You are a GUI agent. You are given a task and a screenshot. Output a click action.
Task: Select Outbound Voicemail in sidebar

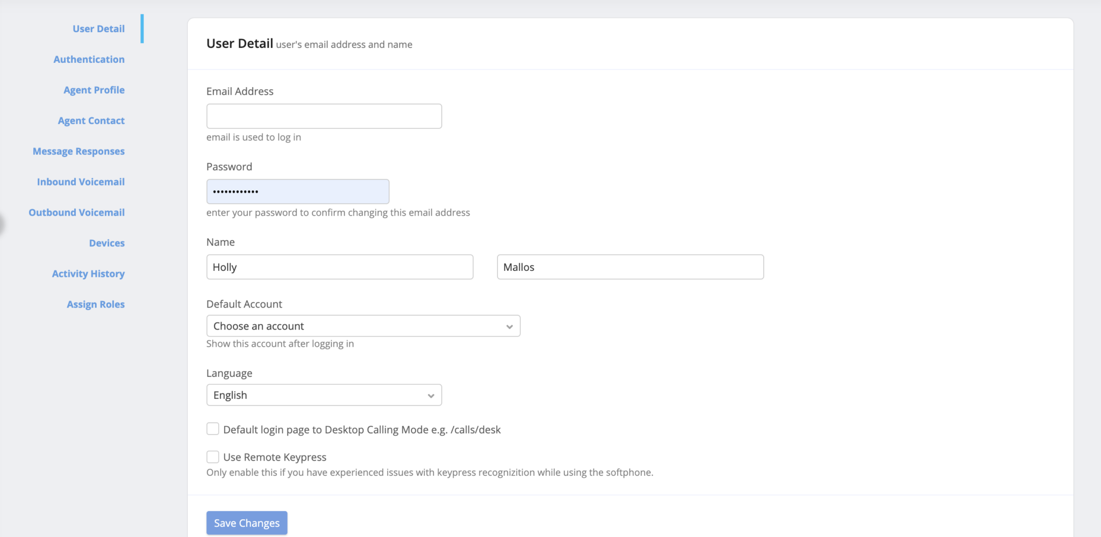pyautogui.click(x=76, y=213)
